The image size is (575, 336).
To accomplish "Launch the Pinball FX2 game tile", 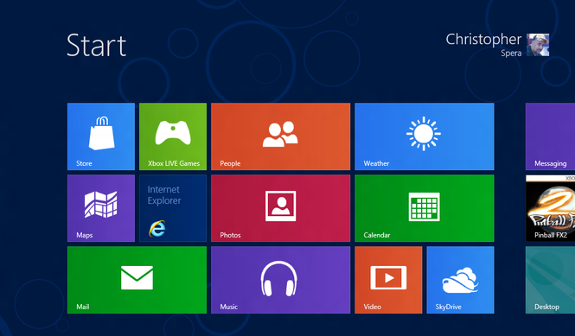I will point(550,208).
